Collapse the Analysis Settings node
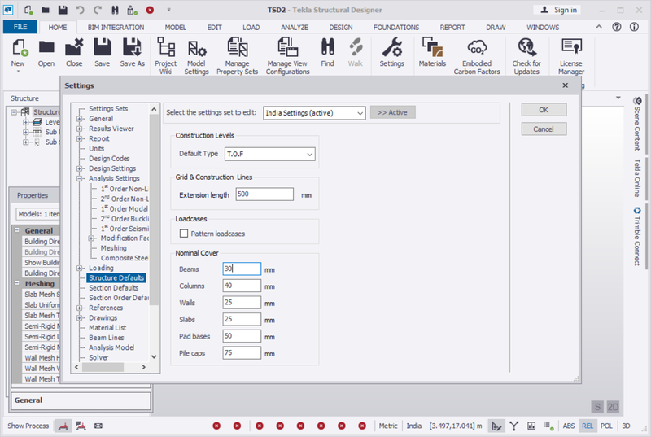Viewport: 651px width, 437px height. (x=79, y=178)
